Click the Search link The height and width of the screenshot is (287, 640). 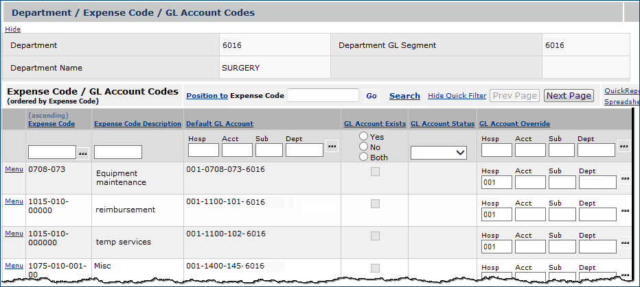[404, 96]
